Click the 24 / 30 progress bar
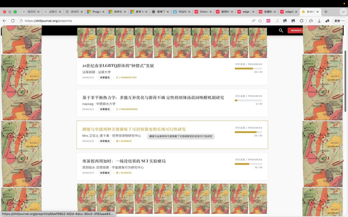348x217 pixels. 248,132
